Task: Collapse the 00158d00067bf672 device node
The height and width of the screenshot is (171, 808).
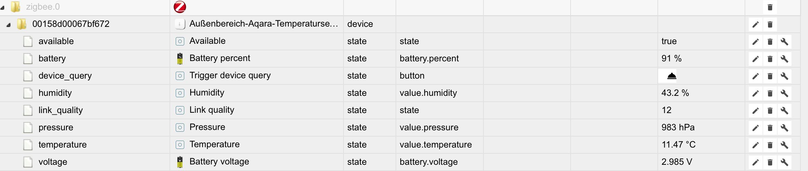Action: [9, 24]
